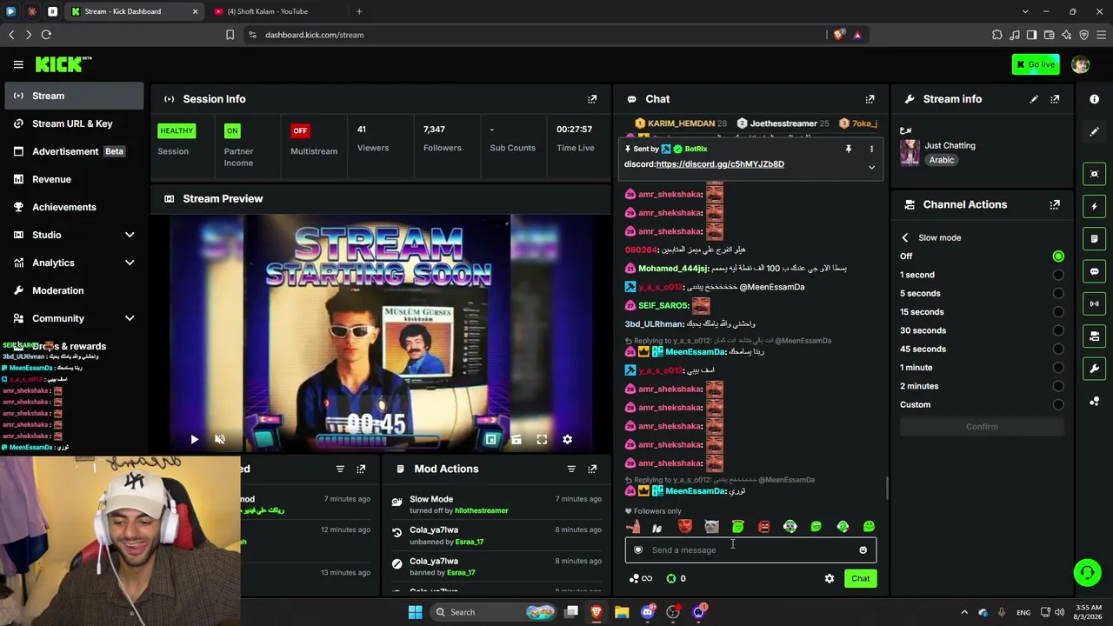Open the taskbar Search box
Viewport: 1113px width, 626px height.
click(x=493, y=612)
